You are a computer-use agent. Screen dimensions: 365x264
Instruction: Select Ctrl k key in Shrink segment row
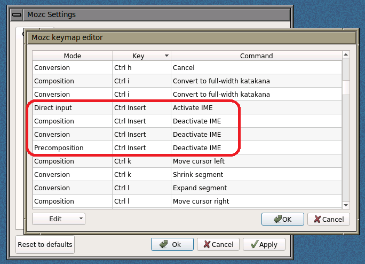tap(141, 174)
